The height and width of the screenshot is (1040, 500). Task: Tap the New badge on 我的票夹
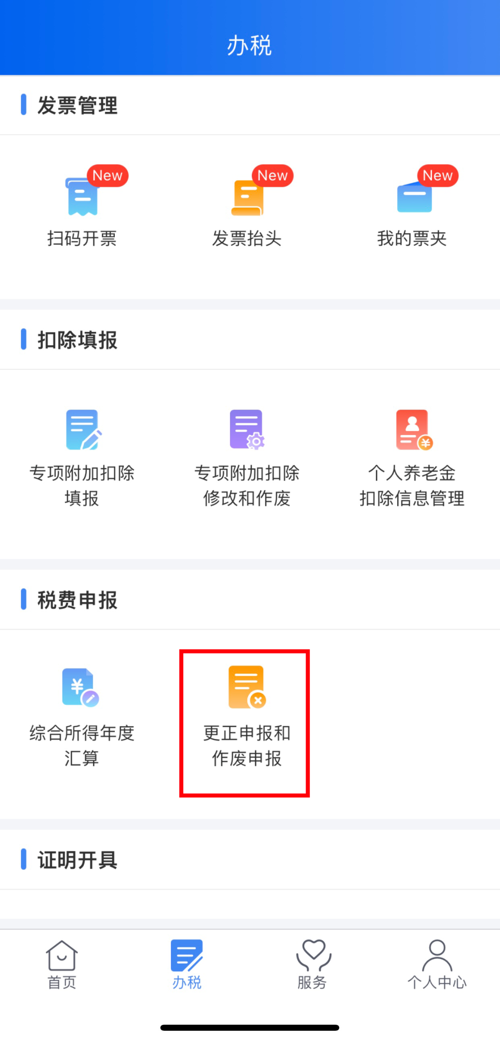point(437,176)
